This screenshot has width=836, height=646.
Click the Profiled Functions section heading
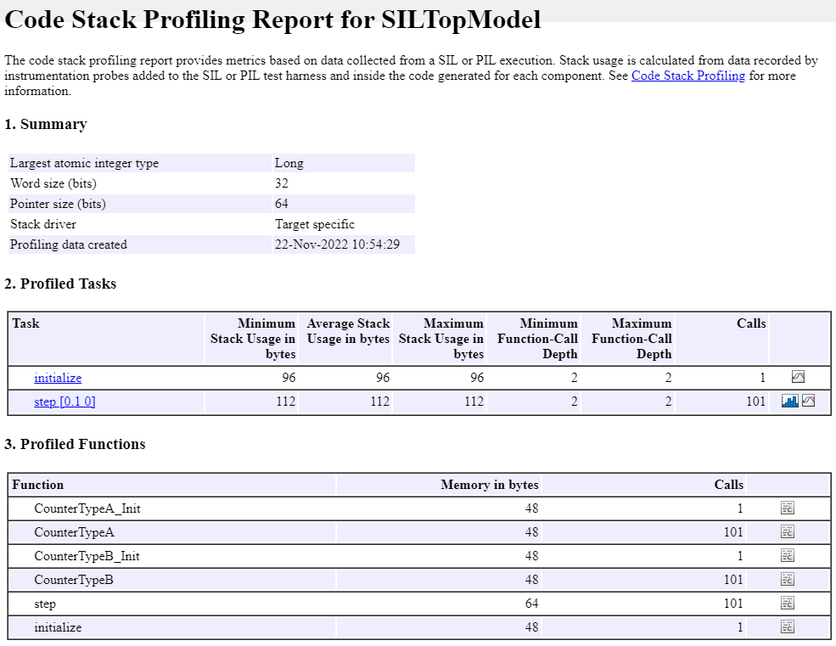pos(75,444)
